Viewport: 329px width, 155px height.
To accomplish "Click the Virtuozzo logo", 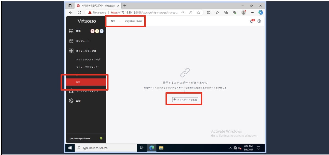I will pyautogui.click(x=87, y=21).
